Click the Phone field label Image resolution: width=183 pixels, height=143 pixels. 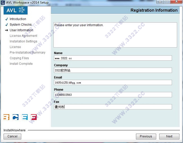(x=59, y=90)
